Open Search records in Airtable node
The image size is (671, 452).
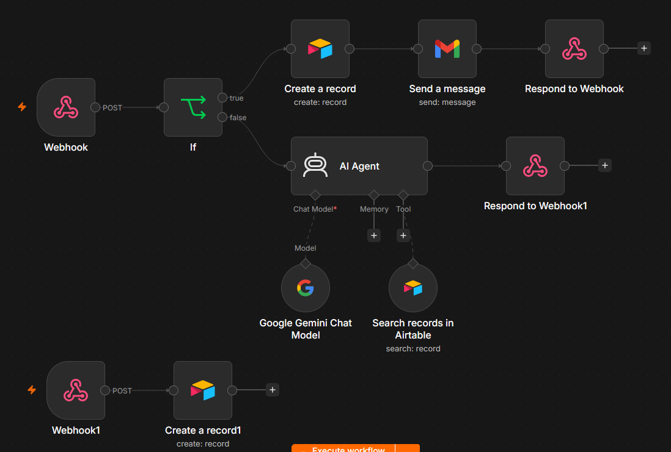pos(413,288)
